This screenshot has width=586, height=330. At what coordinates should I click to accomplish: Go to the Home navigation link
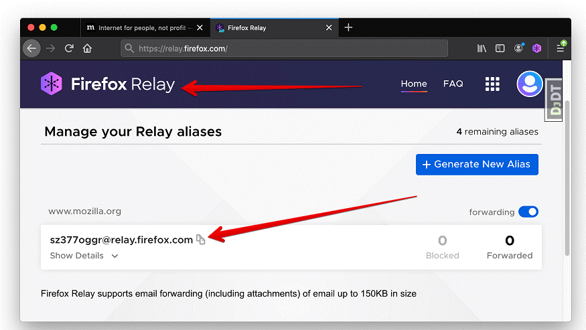[x=414, y=84]
